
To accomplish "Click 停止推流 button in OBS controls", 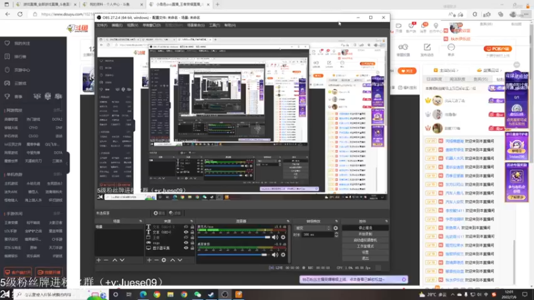I will coord(365,228).
